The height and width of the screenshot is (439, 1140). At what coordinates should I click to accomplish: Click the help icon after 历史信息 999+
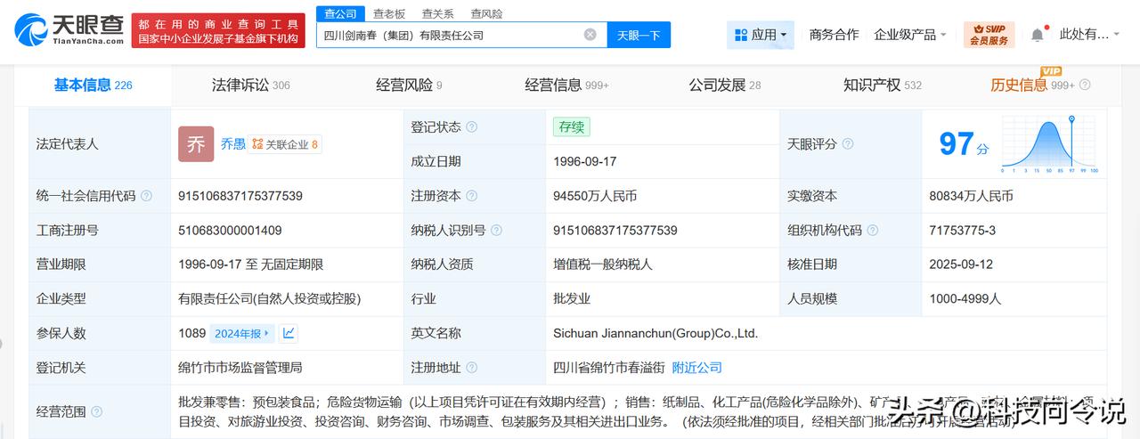[1085, 85]
